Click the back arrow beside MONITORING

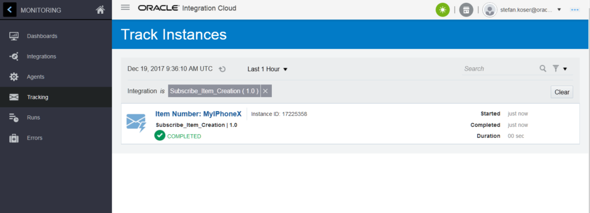click(9, 10)
